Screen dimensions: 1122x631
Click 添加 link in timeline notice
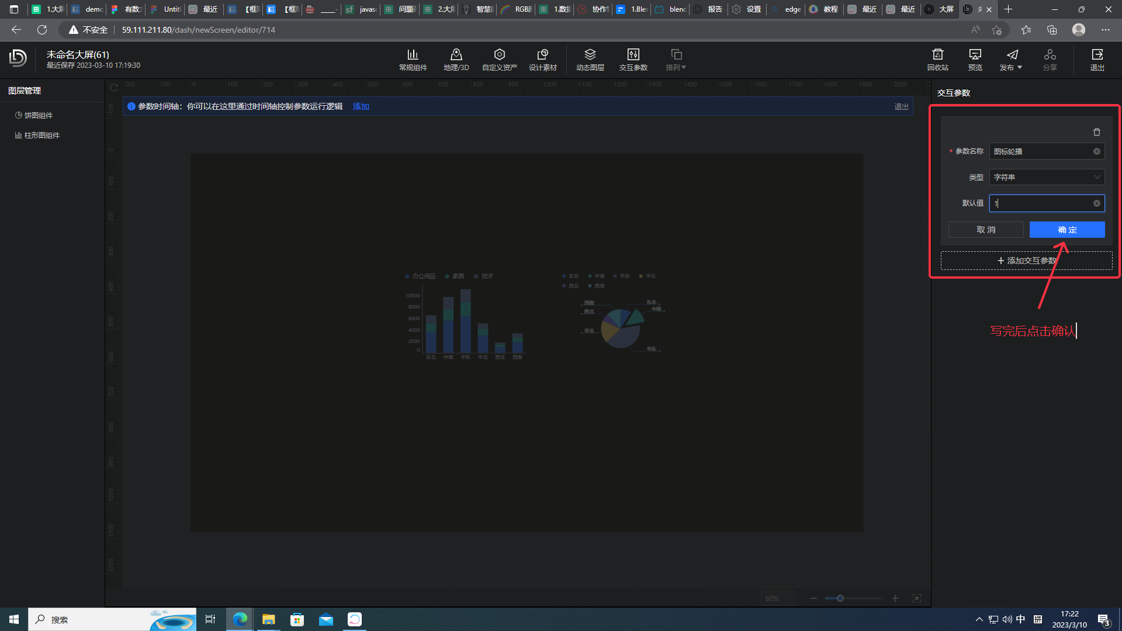pyautogui.click(x=361, y=106)
